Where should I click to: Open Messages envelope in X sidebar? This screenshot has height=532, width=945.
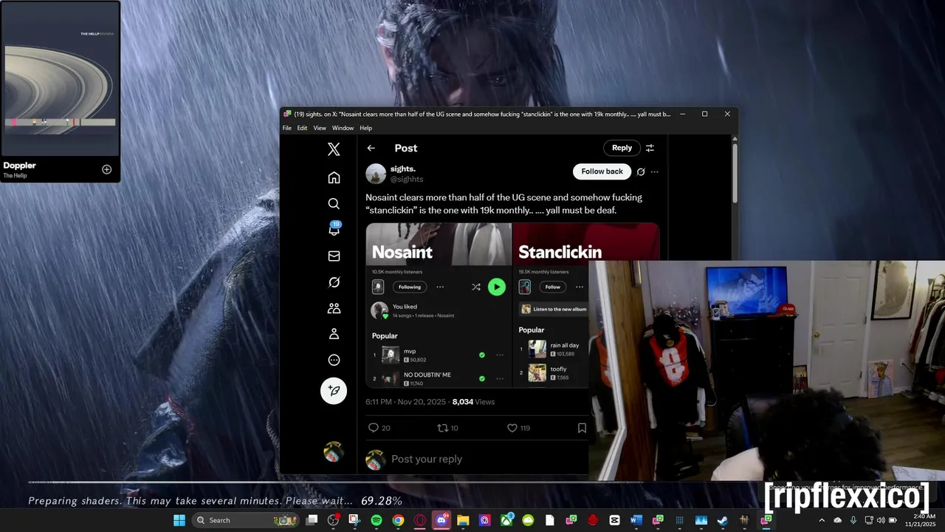point(334,256)
